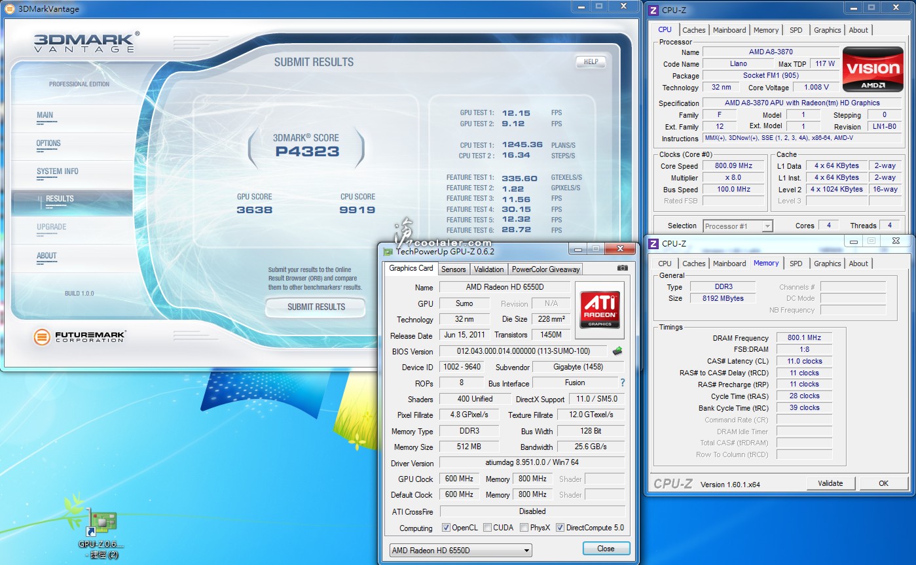916x565 pixels.
Task: Click the GPU score value 3638
Action: click(254, 210)
